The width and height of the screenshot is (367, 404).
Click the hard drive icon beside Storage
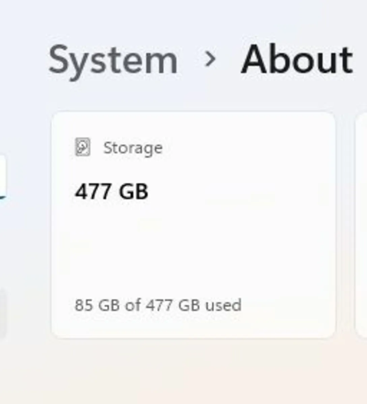[x=83, y=147]
